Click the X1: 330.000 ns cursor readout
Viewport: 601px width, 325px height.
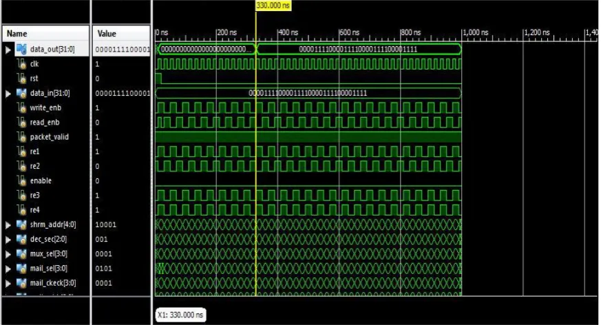[180, 315]
